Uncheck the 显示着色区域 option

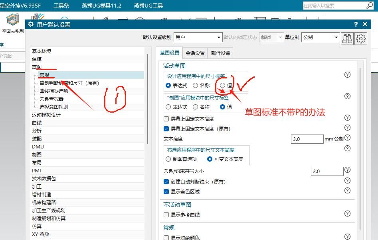(166, 191)
